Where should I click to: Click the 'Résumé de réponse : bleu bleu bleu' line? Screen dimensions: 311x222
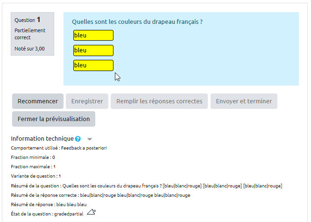point(49,204)
